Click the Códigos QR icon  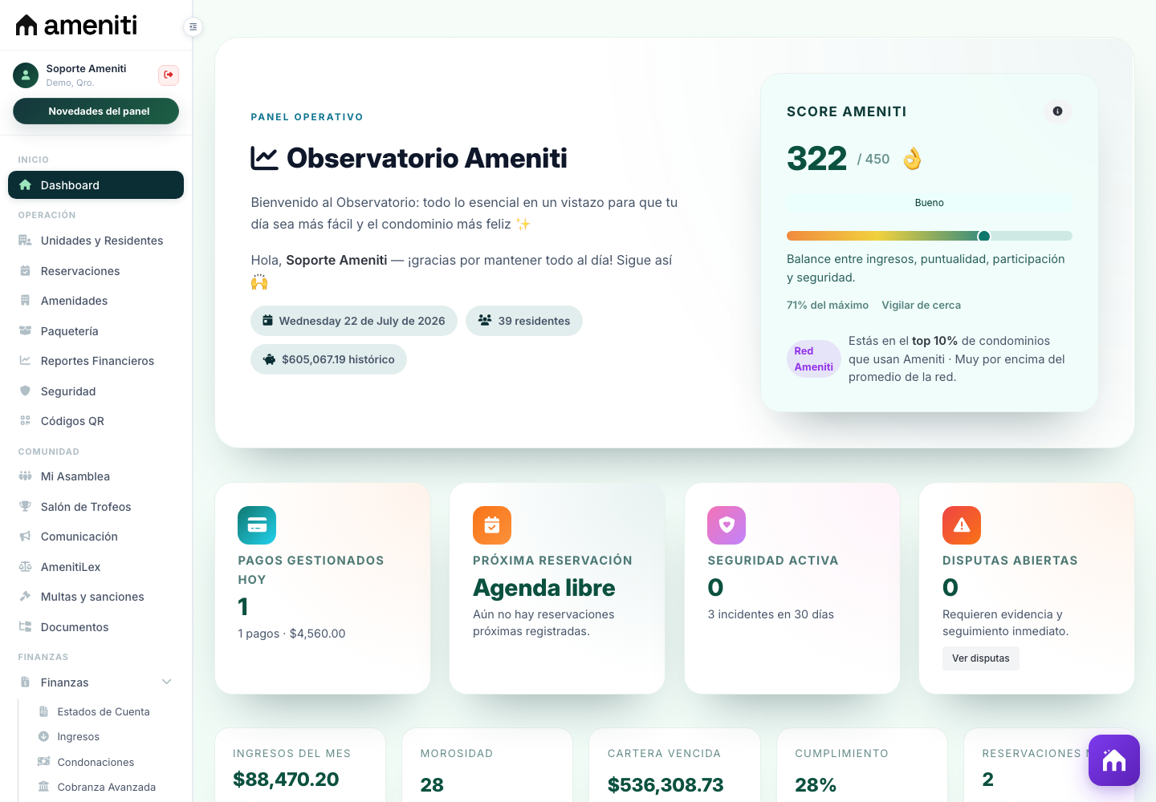point(25,421)
